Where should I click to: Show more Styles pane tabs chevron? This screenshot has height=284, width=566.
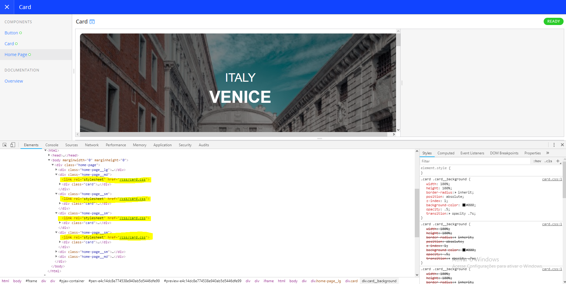pyautogui.click(x=548, y=153)
